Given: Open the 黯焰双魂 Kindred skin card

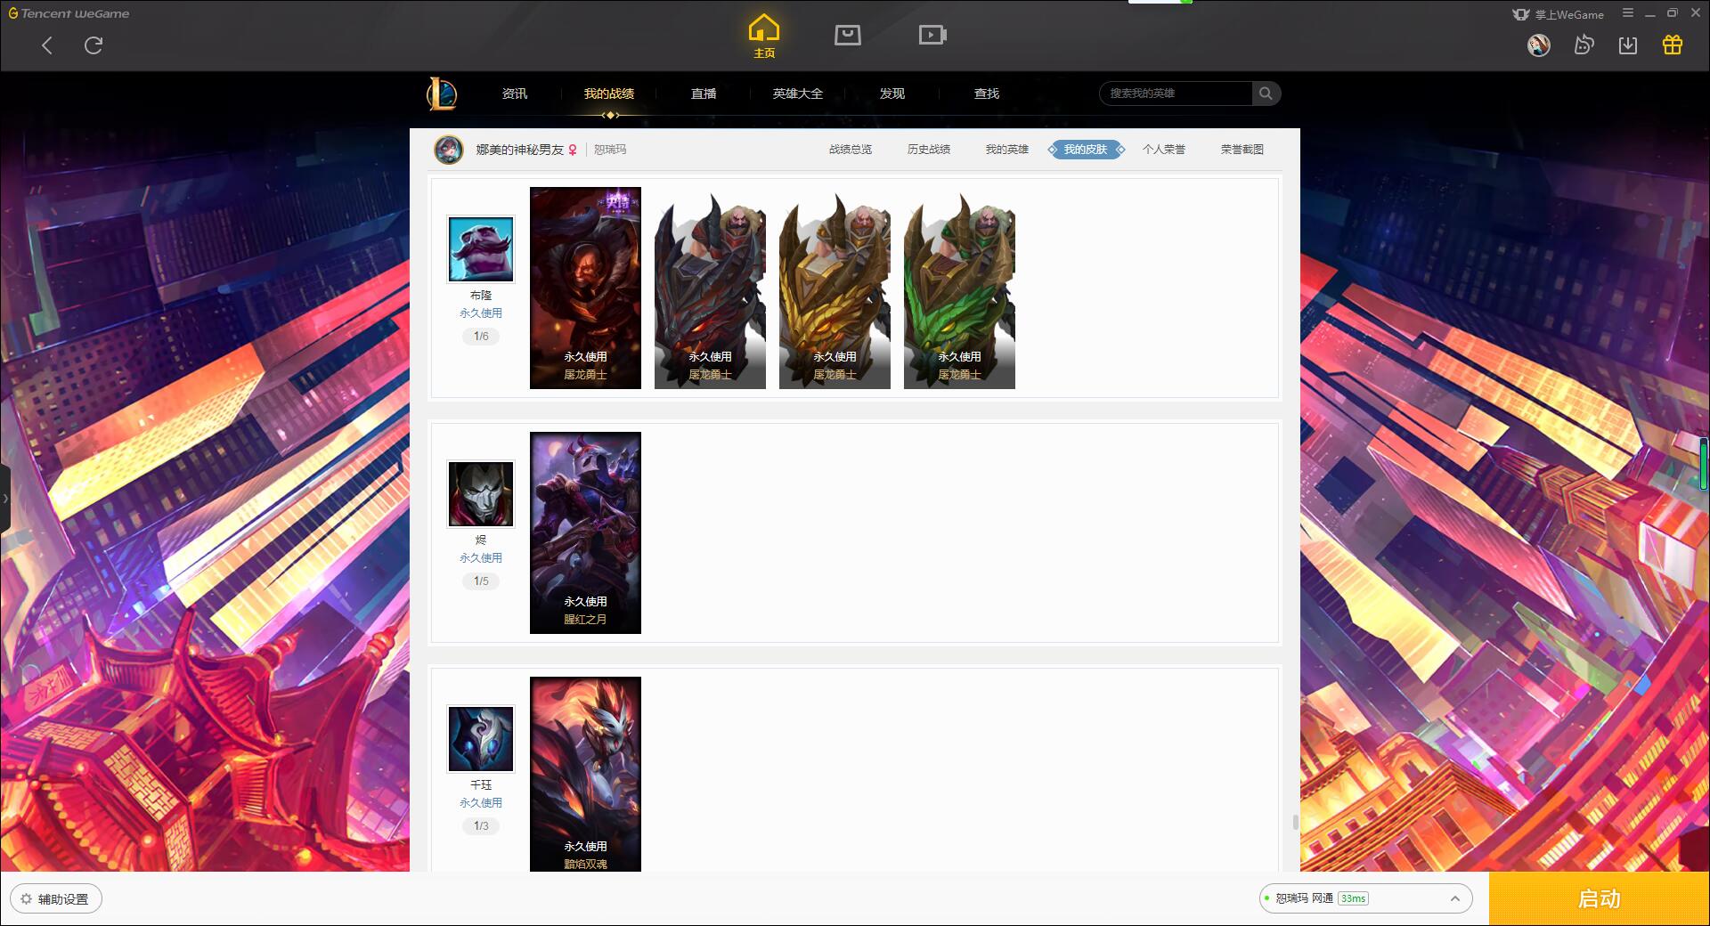Looking at the screenshot, I should point(585,774).
